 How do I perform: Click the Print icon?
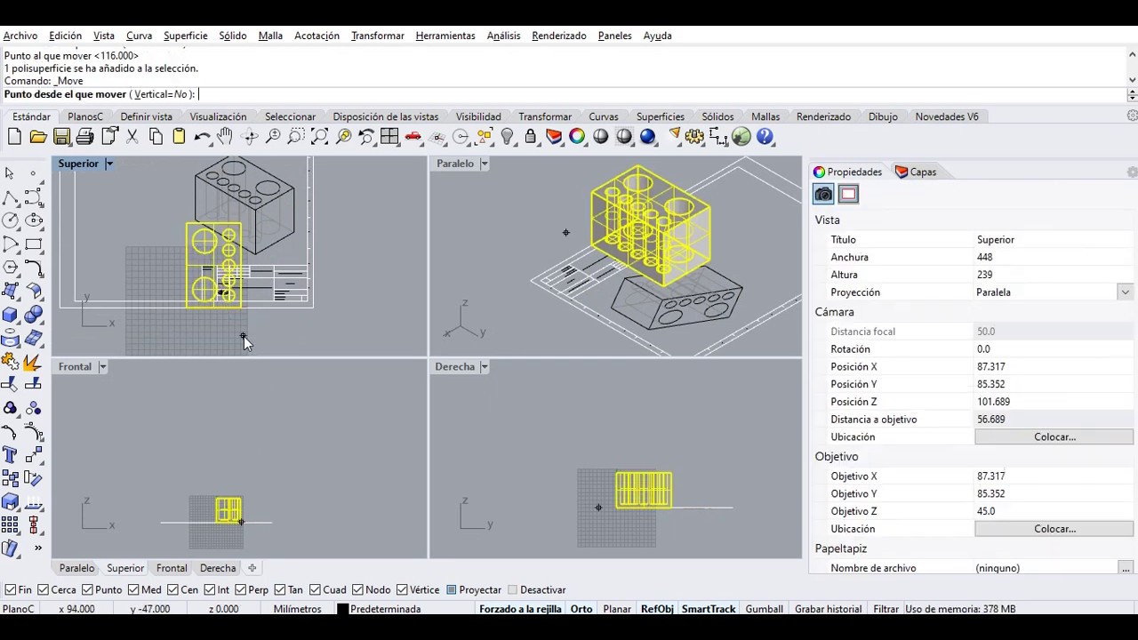85,137
